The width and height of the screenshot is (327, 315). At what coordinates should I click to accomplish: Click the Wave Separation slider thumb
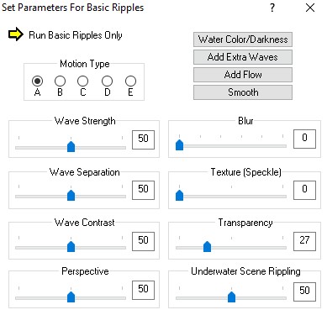(x=71, y=195)
